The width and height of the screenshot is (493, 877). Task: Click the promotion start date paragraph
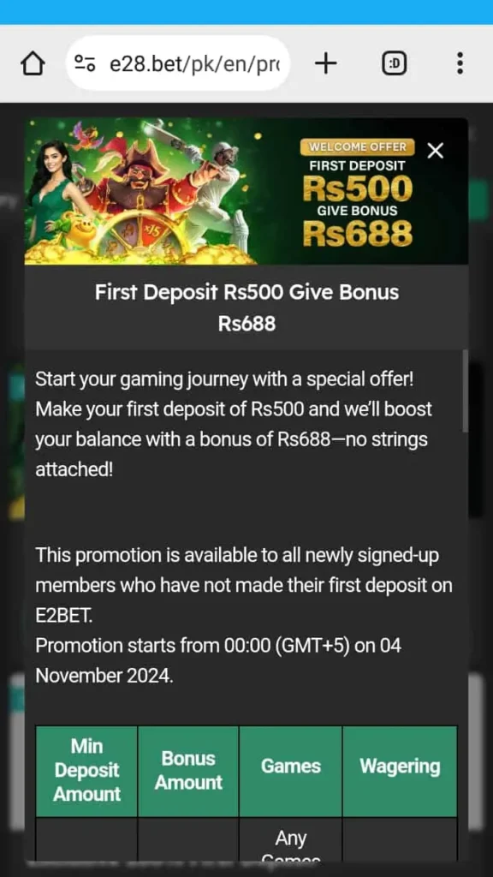click(x=218, y=660)
